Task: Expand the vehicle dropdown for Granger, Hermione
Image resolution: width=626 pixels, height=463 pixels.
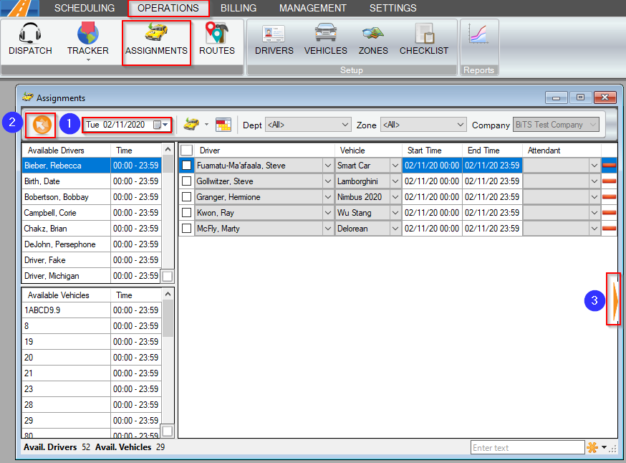Action: point(395,196)
